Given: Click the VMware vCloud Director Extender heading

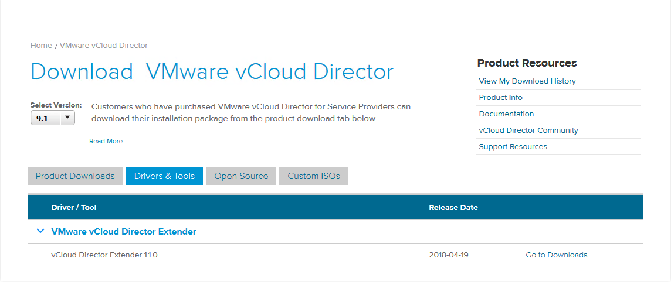Looking at the screenshot, I should pyautogui.click(x=124, y=232).
